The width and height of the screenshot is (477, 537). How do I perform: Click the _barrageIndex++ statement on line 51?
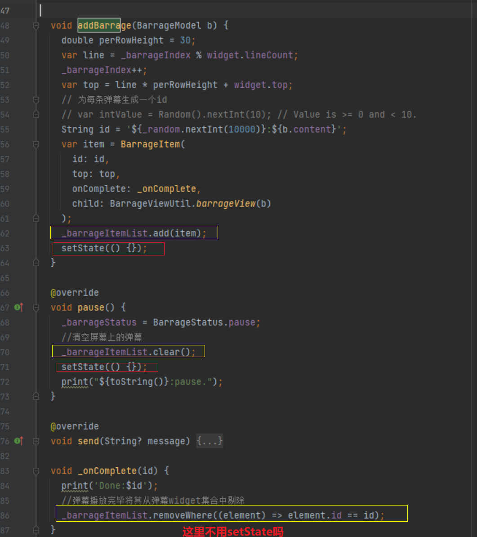pyautogui.click(x=104, y=70)
